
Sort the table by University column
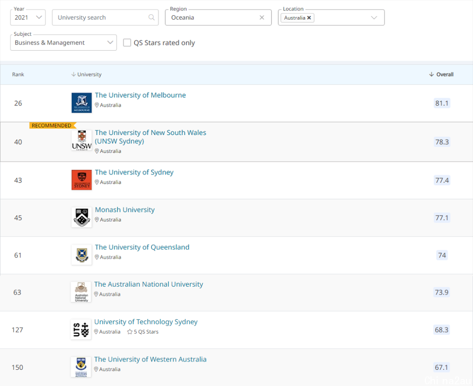(x=86, y=74)
